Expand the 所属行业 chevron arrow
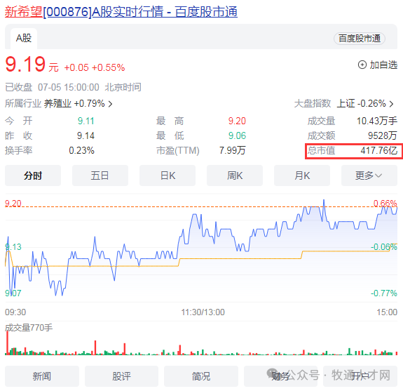The width and height of the screenshot is (403, 391). pos(110,104)
